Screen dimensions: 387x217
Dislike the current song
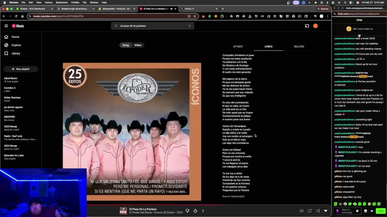pyautogui.click(x=187, y=211)
